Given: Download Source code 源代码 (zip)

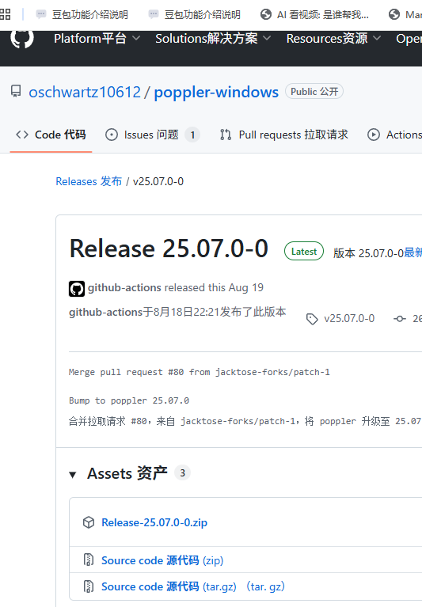Looking at the screenshot, I should point(162,560).
